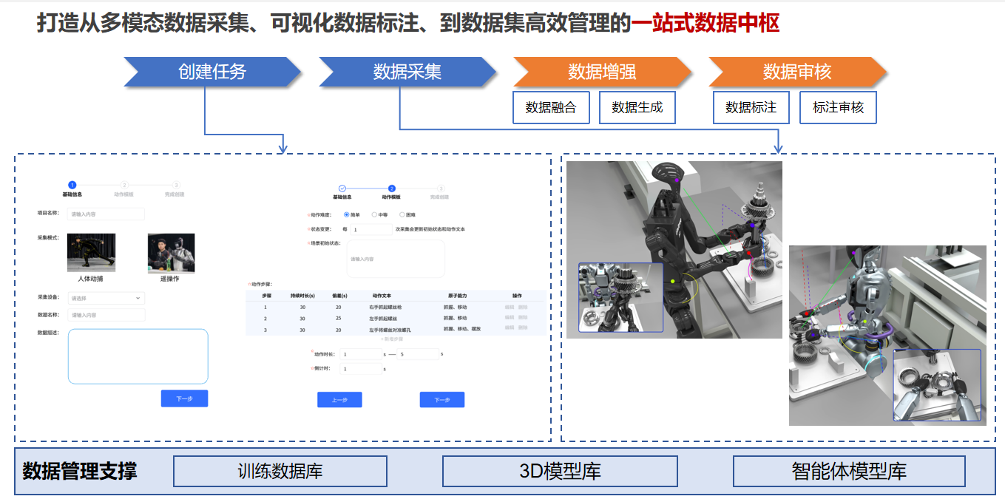Click the 项目名称 input field
This screenshot has width=1005, height=499.
click(x=106, y=214)
